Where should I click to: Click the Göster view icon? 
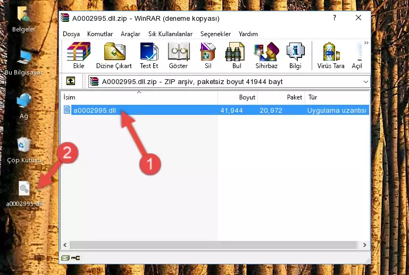point(178,55)
